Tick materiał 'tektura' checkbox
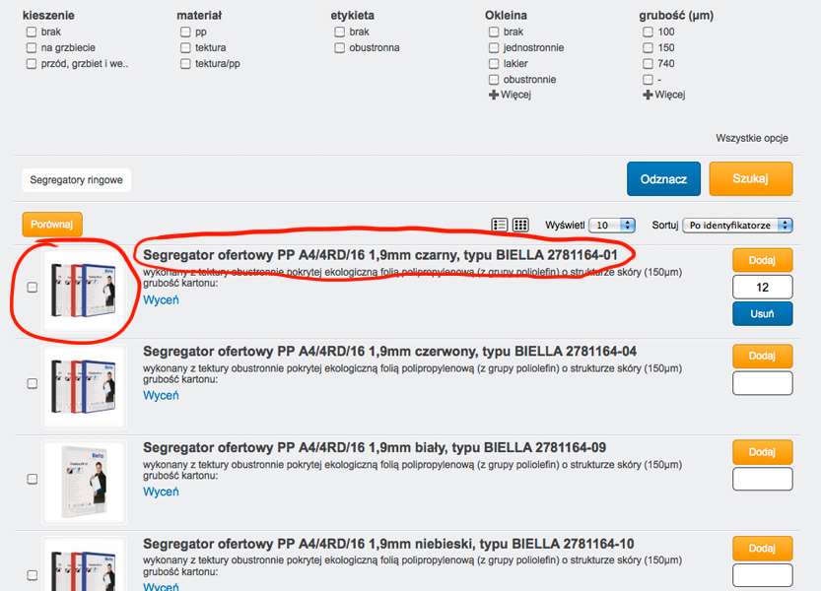Viewport: 821px width, 591px height. (185, 47)
